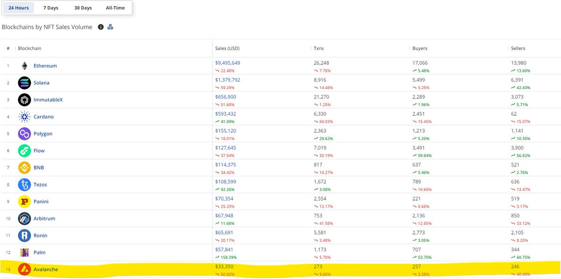Click Palm sales value $57,841
Image resolution: width=561 pixels, height=279 pixels.
[224, 249]
